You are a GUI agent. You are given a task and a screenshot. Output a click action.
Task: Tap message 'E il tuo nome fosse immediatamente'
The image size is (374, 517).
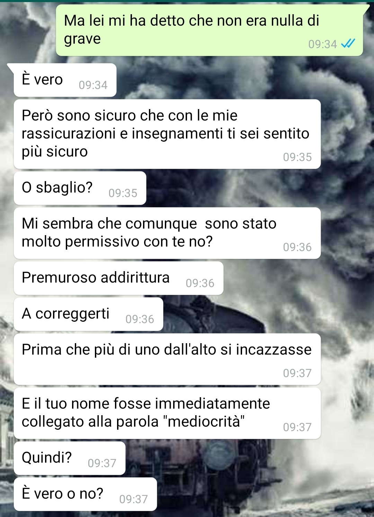tap(167, 413)
